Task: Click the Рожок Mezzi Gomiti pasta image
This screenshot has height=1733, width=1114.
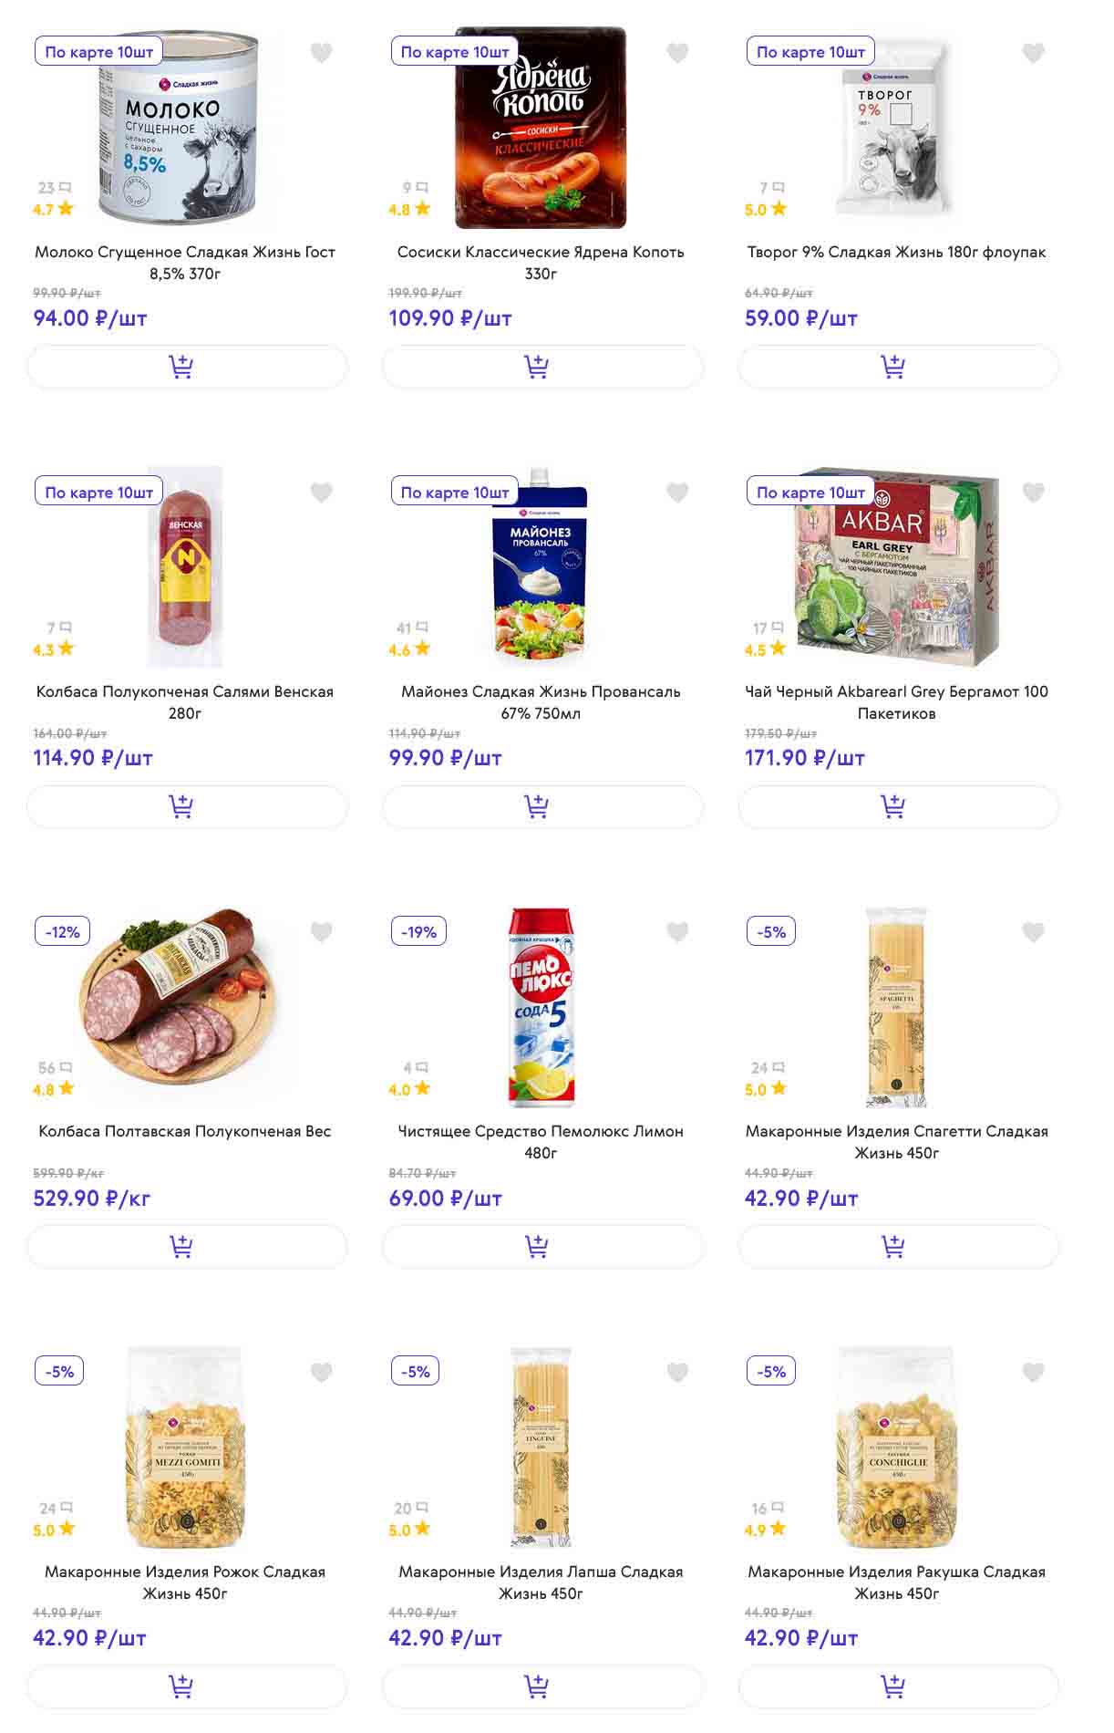Action: tap(185, 1447)
